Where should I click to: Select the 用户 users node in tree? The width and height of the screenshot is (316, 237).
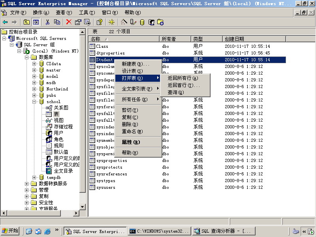tap(58, 133)
